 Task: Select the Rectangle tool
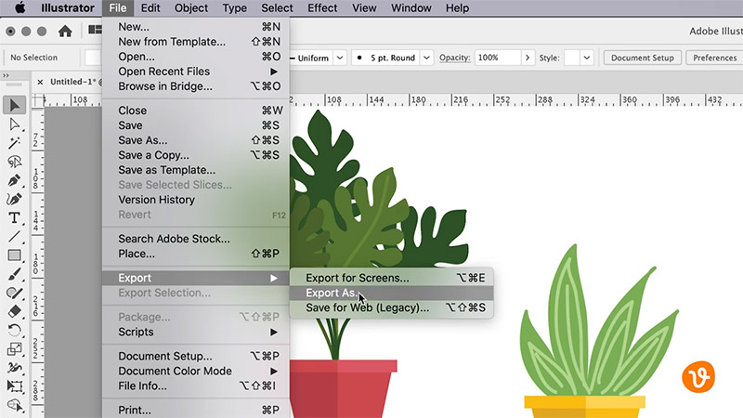click(x=14, y=255)
